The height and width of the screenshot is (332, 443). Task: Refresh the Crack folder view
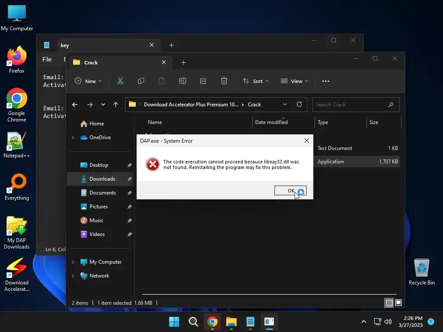(x=299, y=105)
